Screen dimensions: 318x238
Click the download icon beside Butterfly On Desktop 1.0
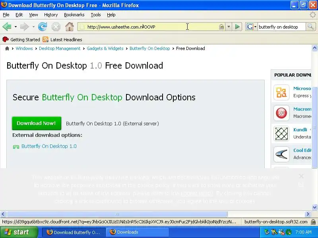point(16,146)
